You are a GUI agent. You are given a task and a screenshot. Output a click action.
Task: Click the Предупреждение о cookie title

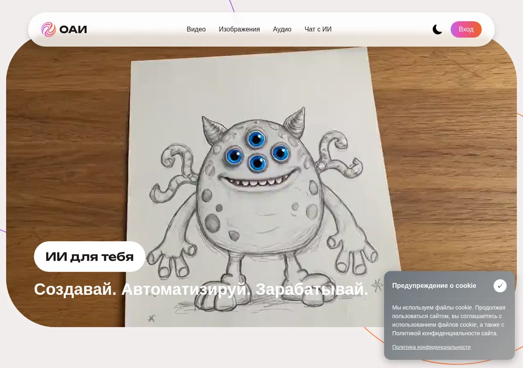434,286
